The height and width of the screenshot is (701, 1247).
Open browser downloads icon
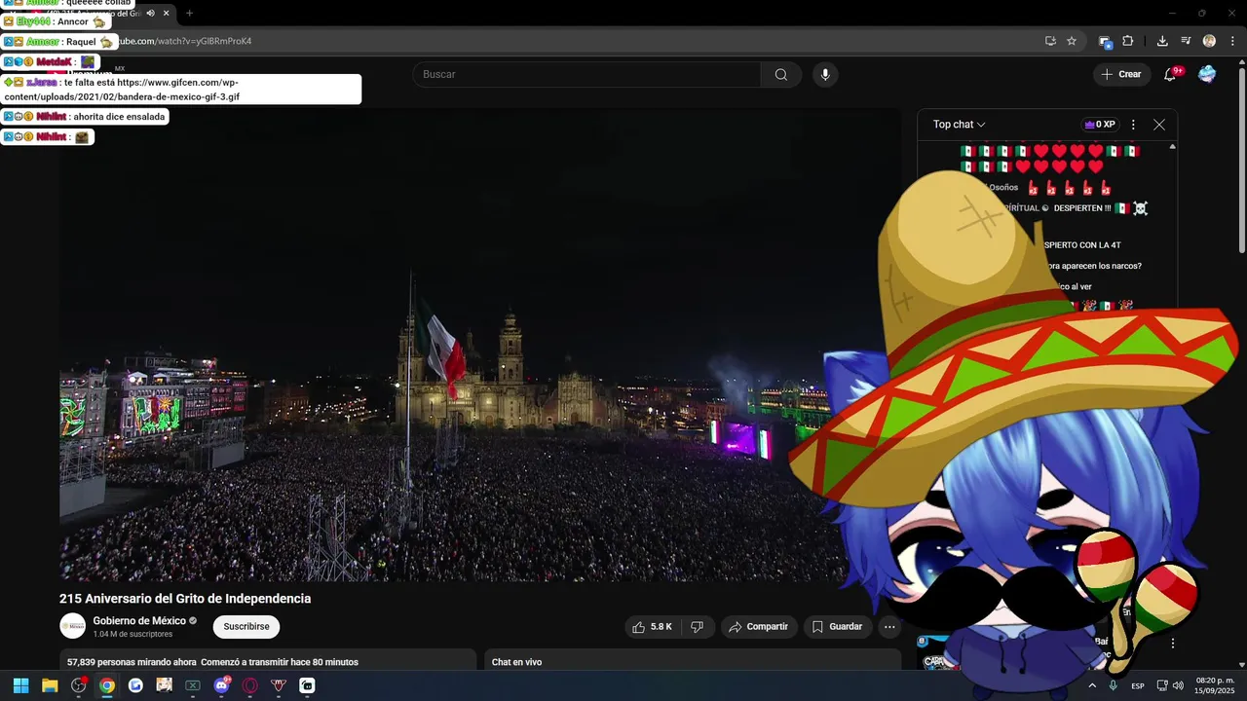[1162, 41]
